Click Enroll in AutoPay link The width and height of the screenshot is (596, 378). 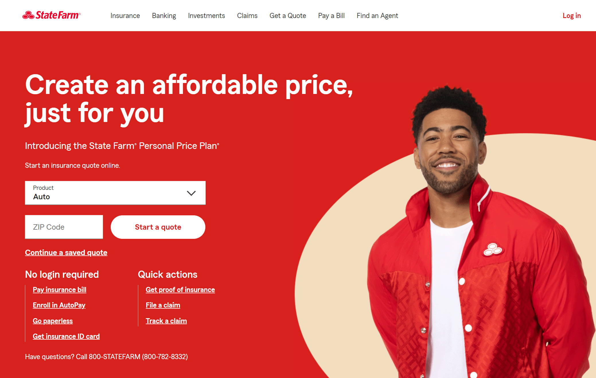tap(59, 305)
